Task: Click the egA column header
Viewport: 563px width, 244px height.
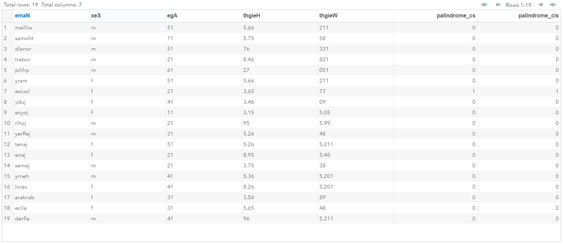Action: (172, 16)
